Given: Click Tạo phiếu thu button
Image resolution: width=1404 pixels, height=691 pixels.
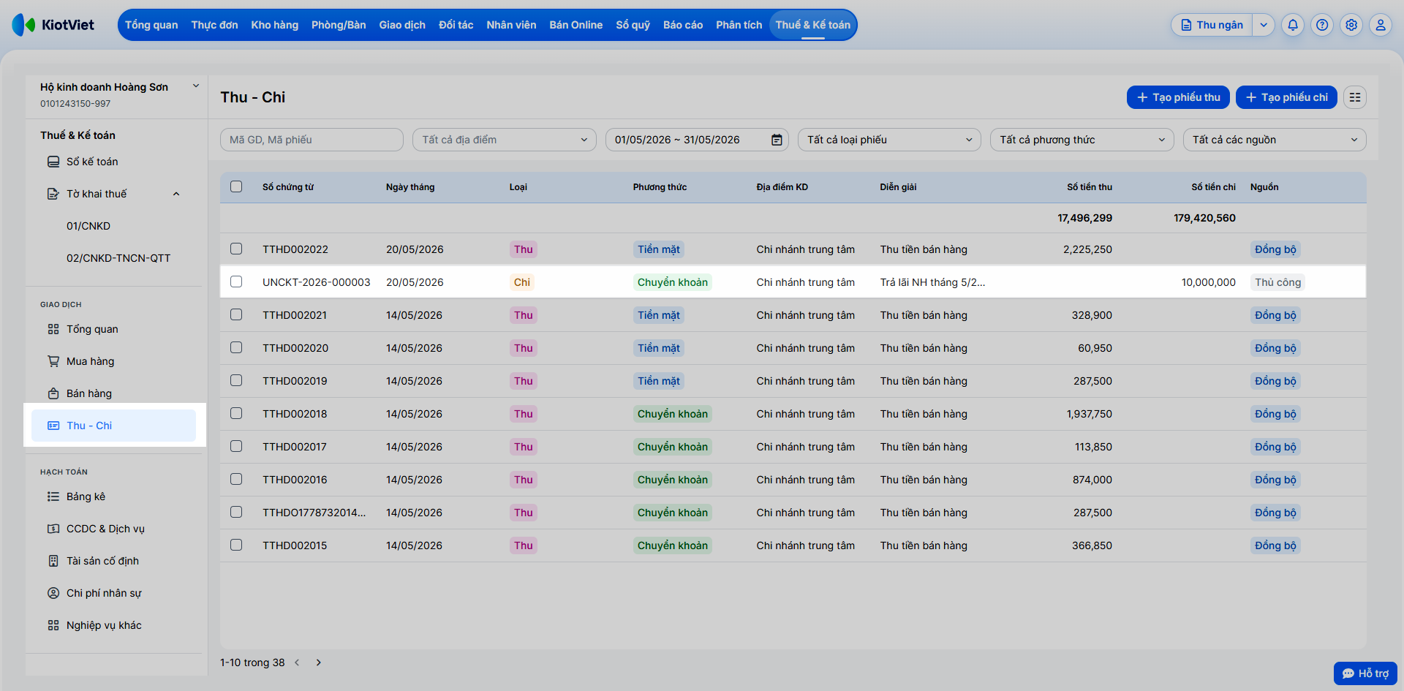Looking at the screenshot, I should click(1178, 97).
